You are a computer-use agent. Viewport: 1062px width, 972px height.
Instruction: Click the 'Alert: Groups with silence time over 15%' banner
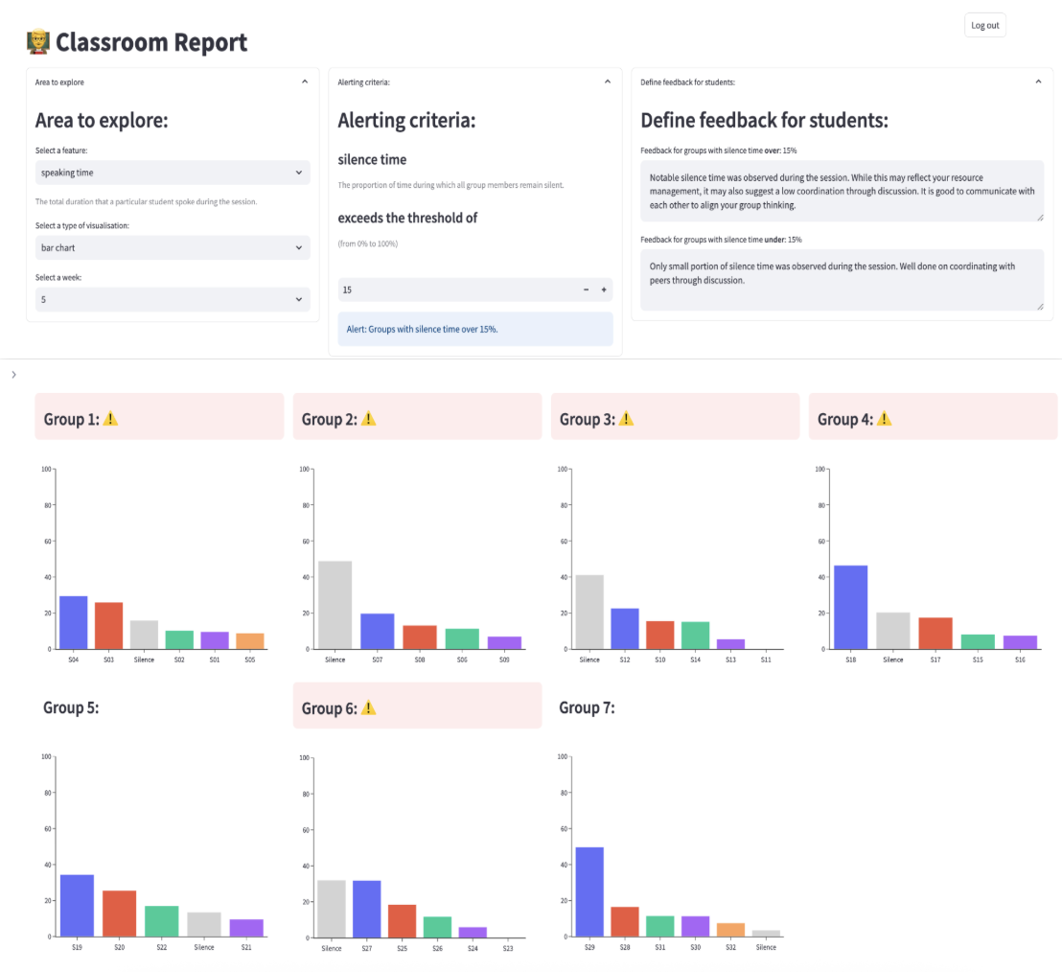point(475,329)
